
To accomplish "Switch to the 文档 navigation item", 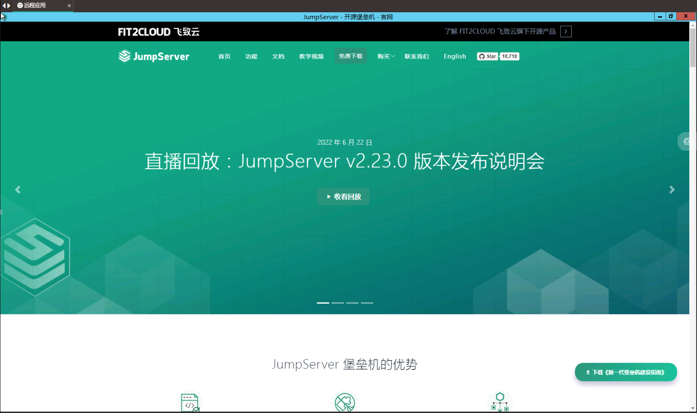I will click(x=278, y=56).
